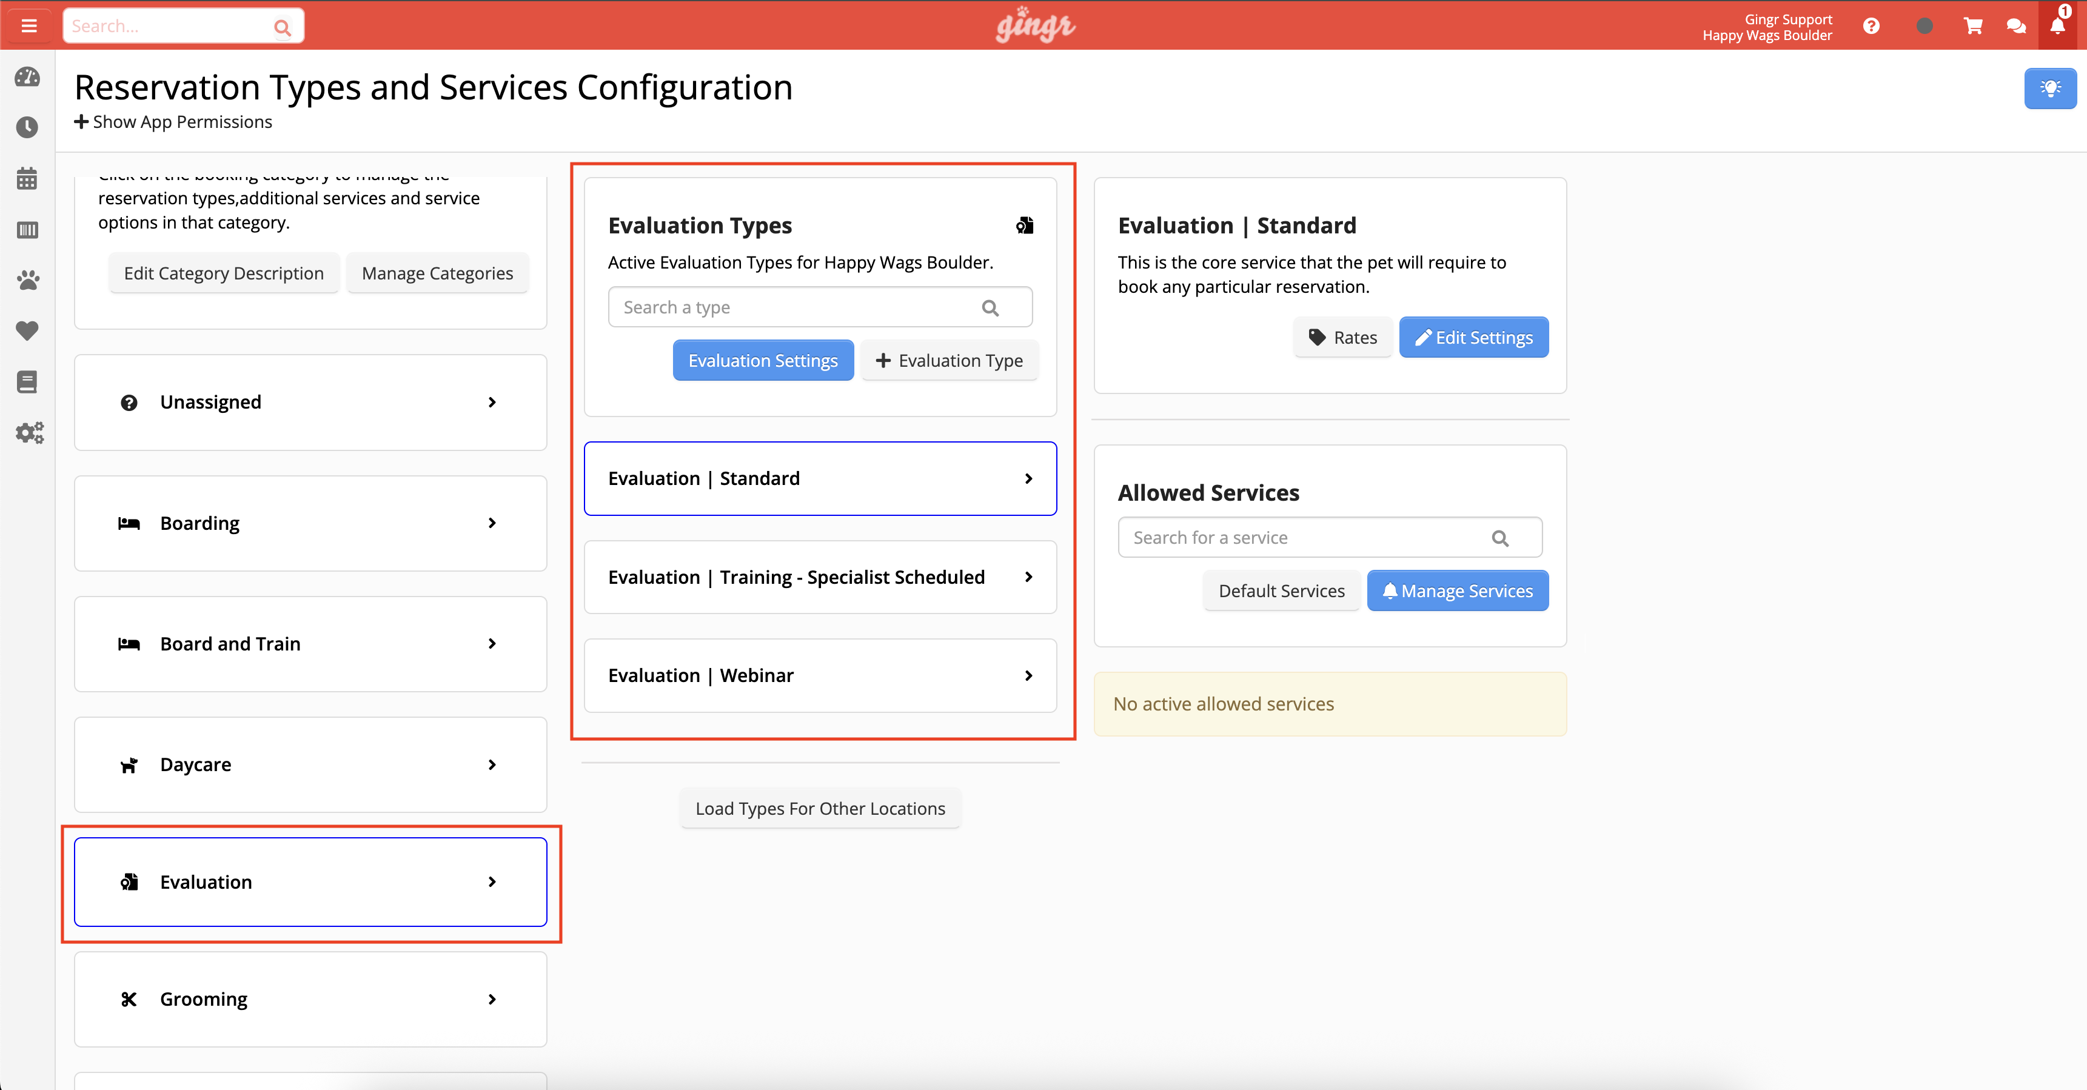Screen dimensions: 2087x1090
Task: Click the lightbulb tips button
Action: pyautogui.click(x=2050, y=89)
